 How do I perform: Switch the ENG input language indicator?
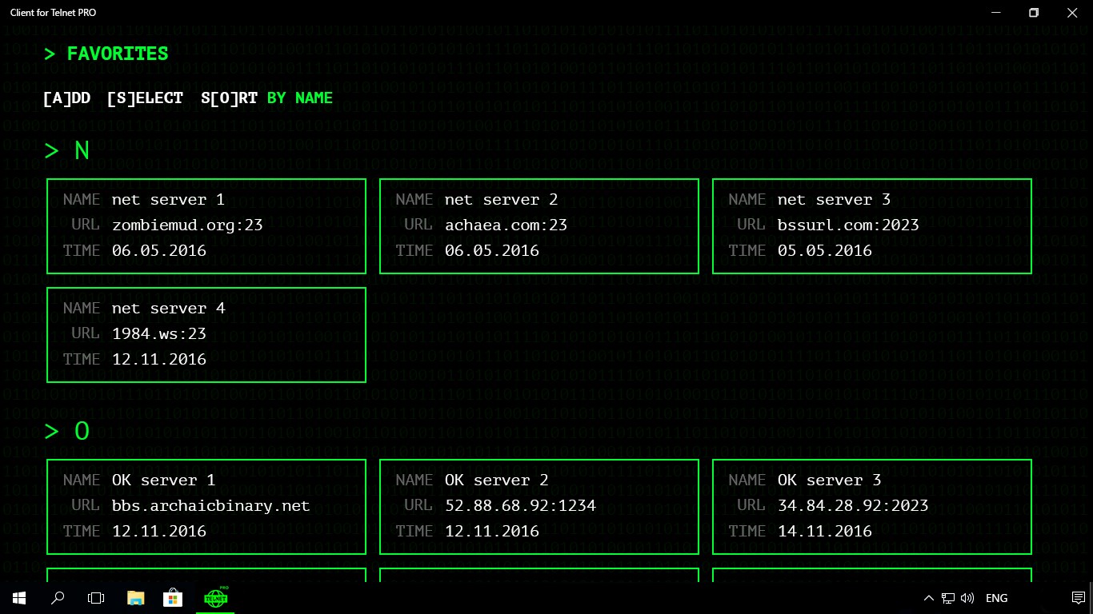pos(997,598)
